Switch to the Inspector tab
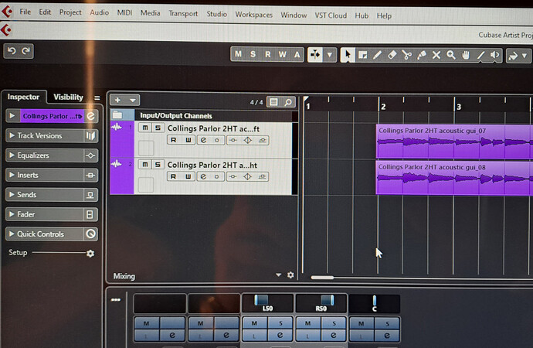 coord(23,97)
